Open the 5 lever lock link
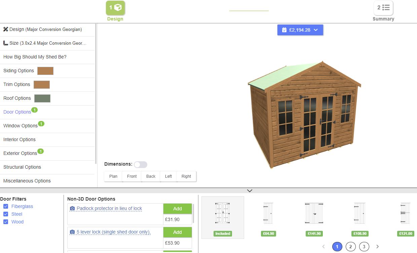 [x=113, y=232]
